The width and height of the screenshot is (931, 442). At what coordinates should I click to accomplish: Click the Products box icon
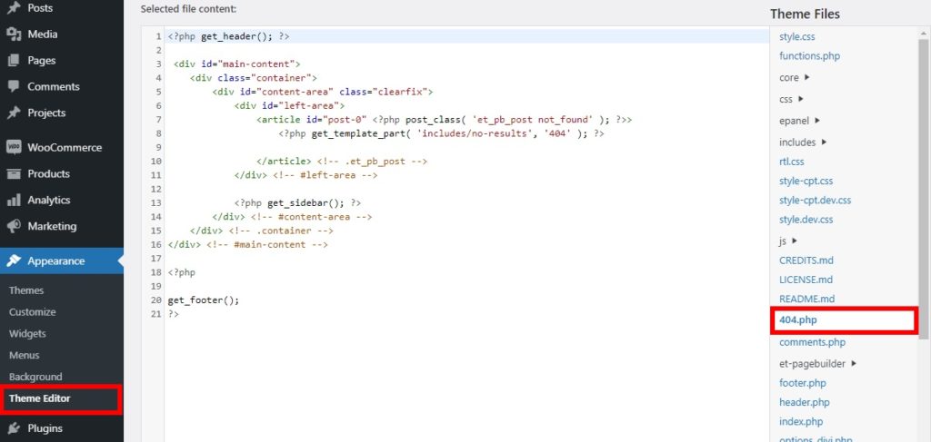(14, 173)
